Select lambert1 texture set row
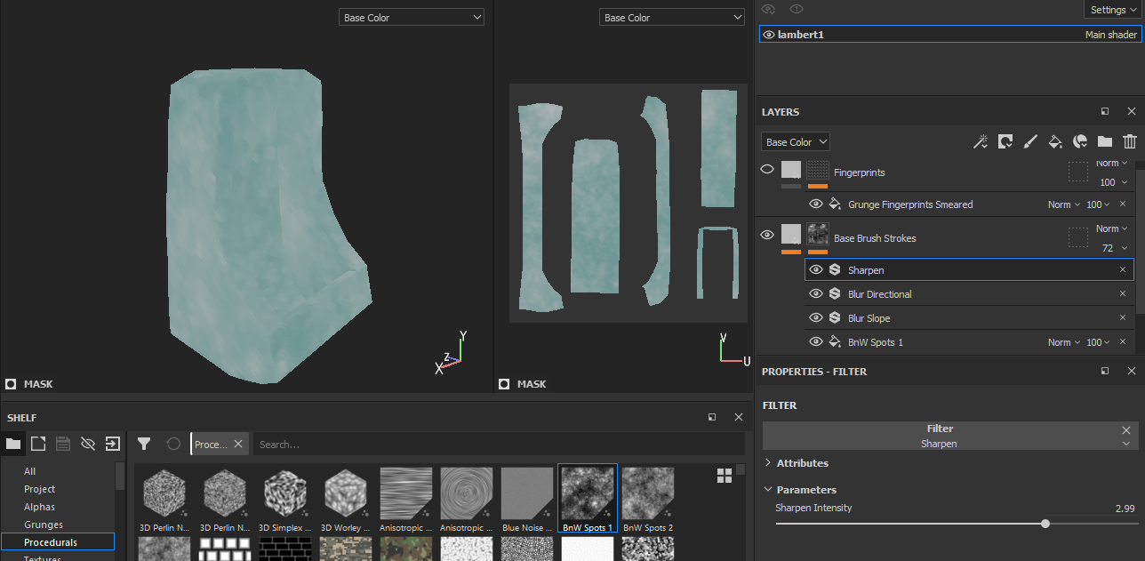This screenshot has height=561, width=1145. [x=950, y=34]
